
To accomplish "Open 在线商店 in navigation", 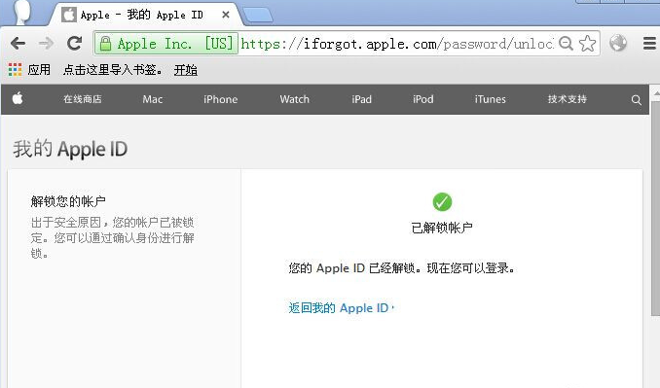I will click(x=83, y=99).
